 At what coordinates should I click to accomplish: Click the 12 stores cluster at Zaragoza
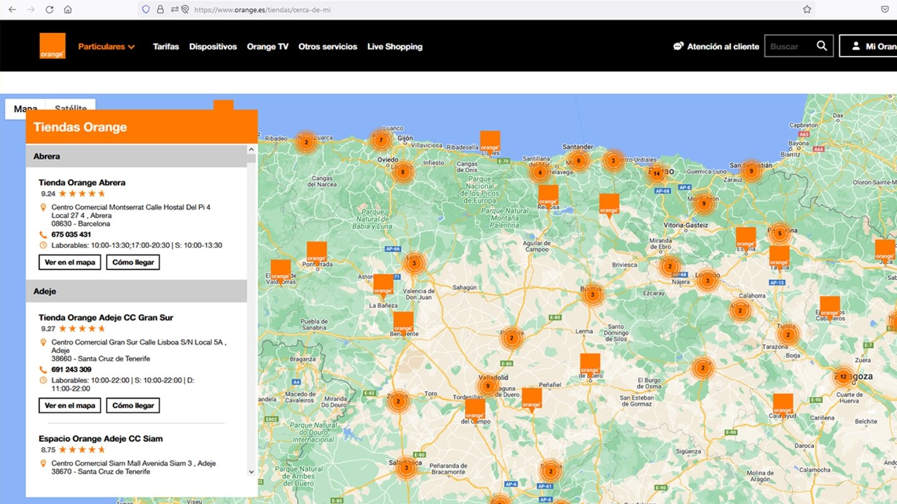[x=843, y=376]
